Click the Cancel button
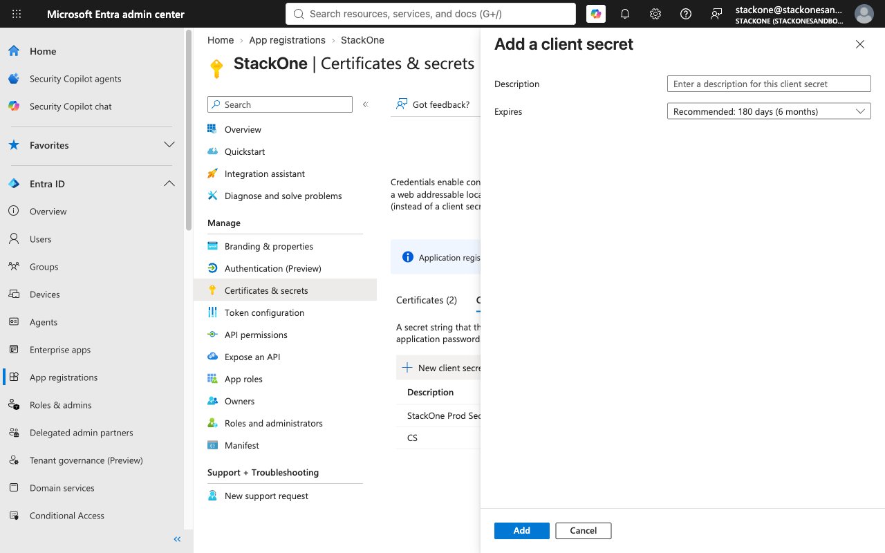The height and width of the screenshot is (553, 885). pos(584,531)
